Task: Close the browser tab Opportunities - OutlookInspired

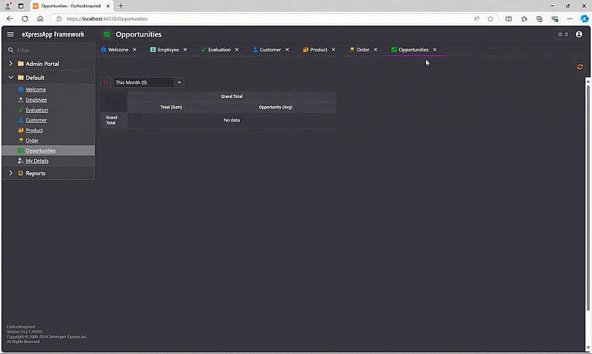Action: 108,6
